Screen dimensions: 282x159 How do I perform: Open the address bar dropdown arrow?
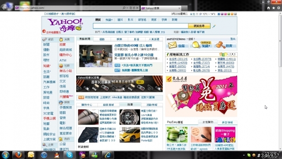127,8
